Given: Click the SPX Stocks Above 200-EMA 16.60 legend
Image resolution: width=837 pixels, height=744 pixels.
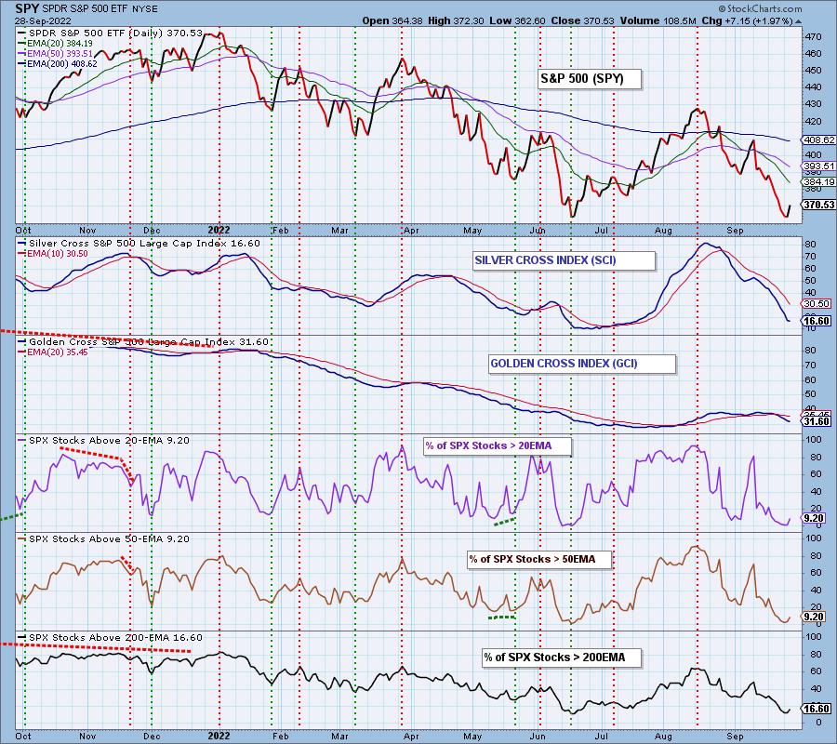Looking at the screenshot, I should tap(110, 637).
